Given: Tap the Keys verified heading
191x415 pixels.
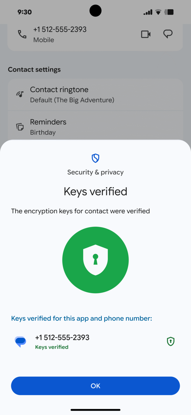Looking at the screenshot, I should pyautogui.click(x=95, y=191).
